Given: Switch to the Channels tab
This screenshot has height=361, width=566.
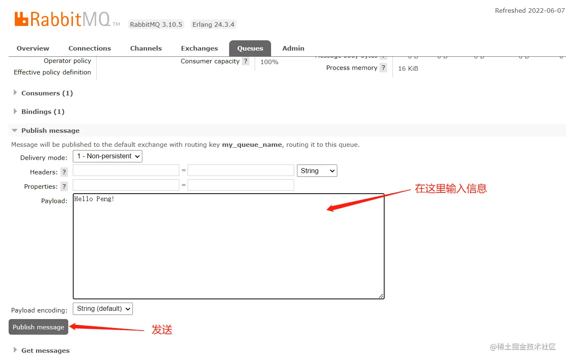Looking at the screenshot, I should coord(146,49).
